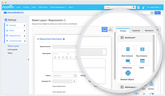Image resolution: width=165 pixels, height=96 pixels.
Task: Pick the Related Object widget
Action: pyautogui.click(x=128, y=73)
